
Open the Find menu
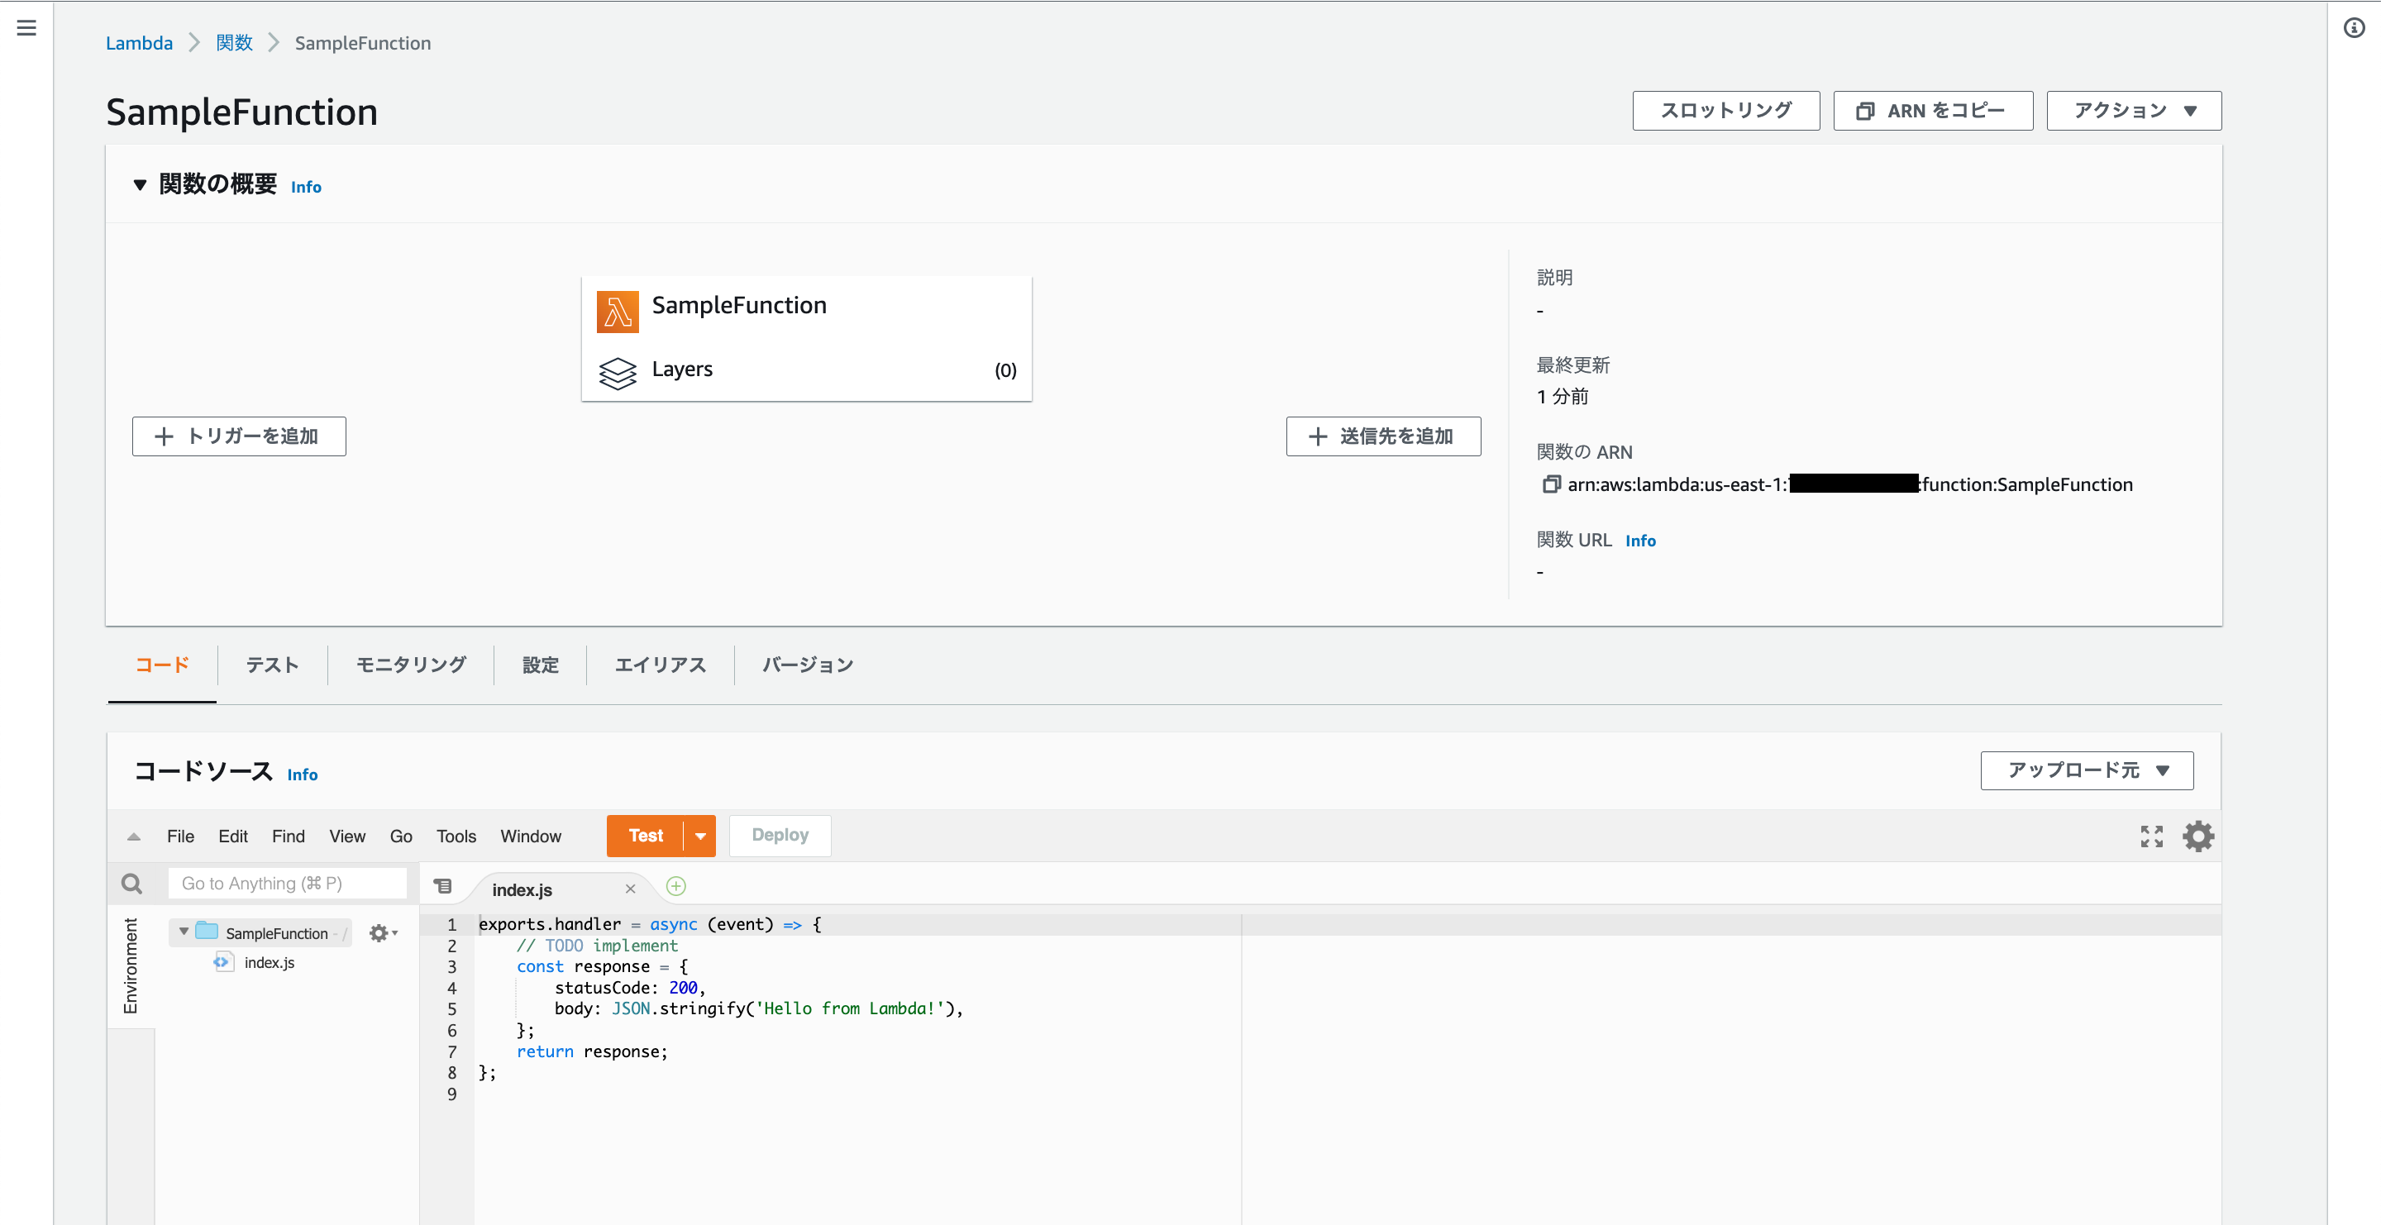(289, 836)
